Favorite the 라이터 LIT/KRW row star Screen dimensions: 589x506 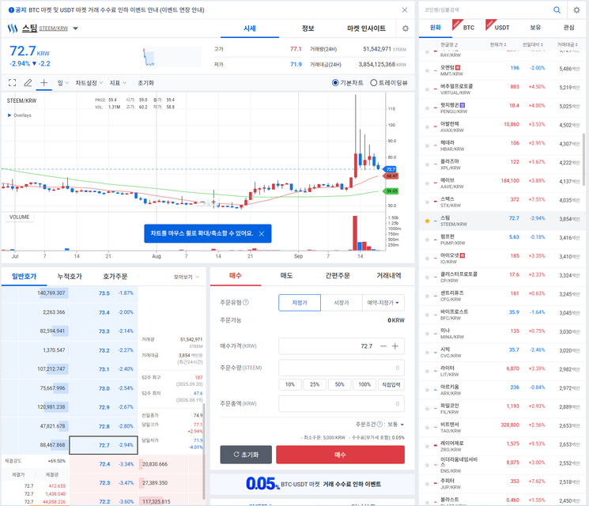[x=427, y=371]
